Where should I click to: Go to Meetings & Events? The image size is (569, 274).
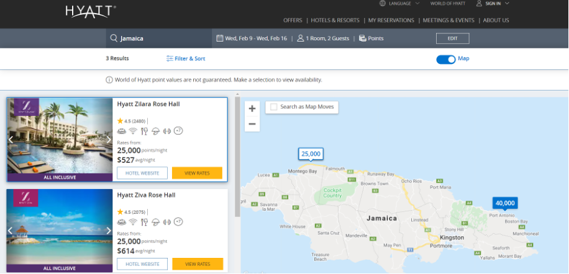(x=448, y=20)
